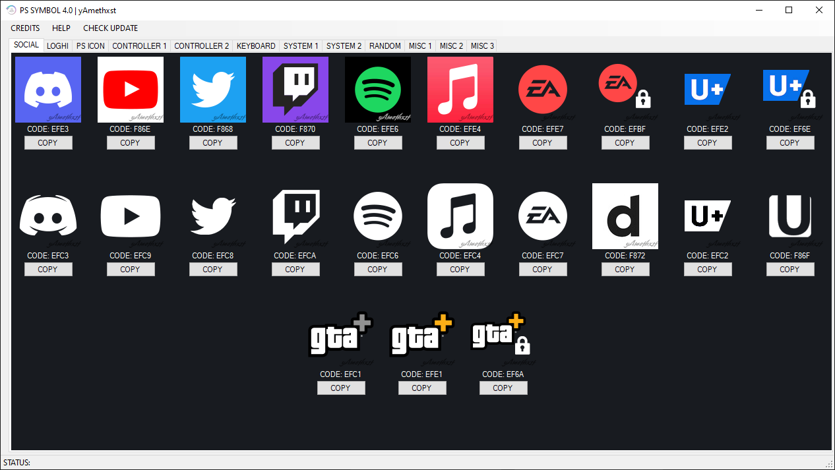Click the 'CODE: EFC7' label text
835x470 pixels.
[x=543, y=256]
